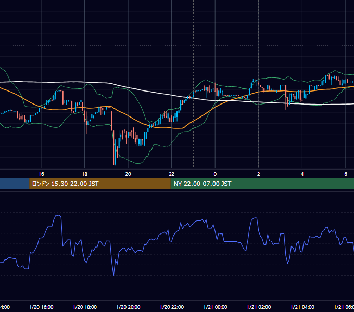Click the 1/20 16:00 date label
Image resolution: width=354 pixels, height=312 pixels.
click(x=41, y=307)
